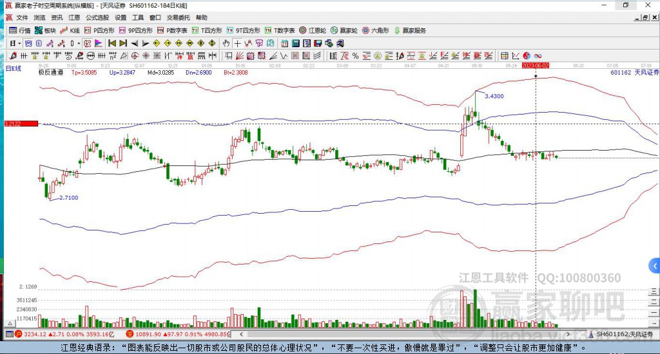Click the volume panel up-triangle button
This screenshot has height=354, width=660.
click(x=10, y=324)
